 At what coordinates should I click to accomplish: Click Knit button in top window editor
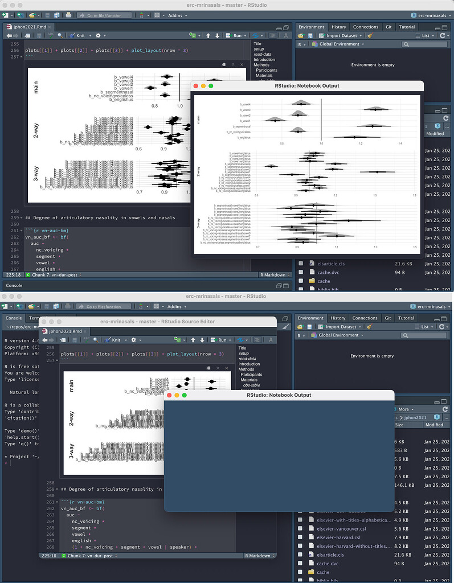pos(77,35)
